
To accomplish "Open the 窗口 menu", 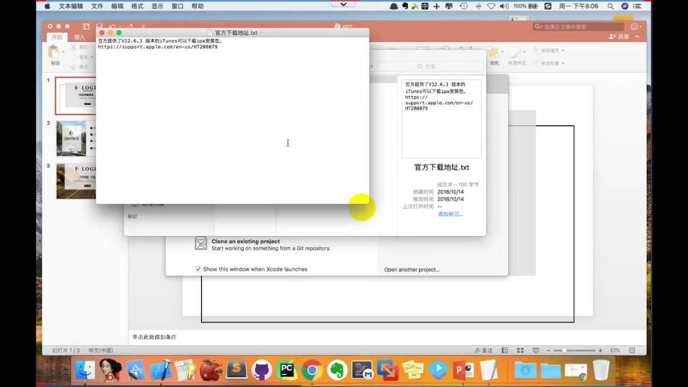I will pyautogui.click(x=177, y=6).
